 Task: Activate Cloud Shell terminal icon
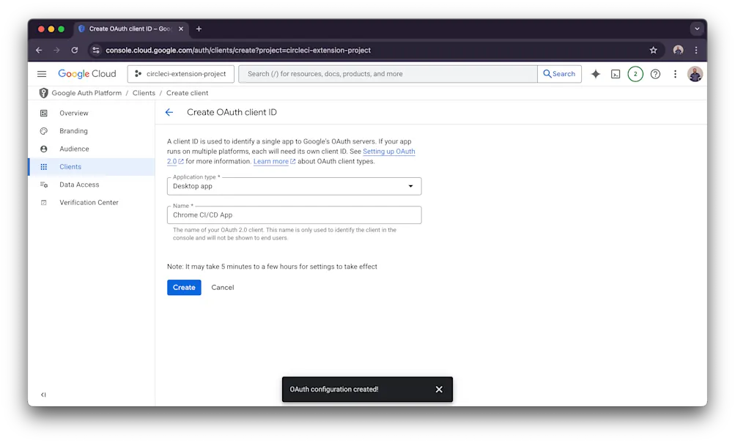click(x=616, y=74)
